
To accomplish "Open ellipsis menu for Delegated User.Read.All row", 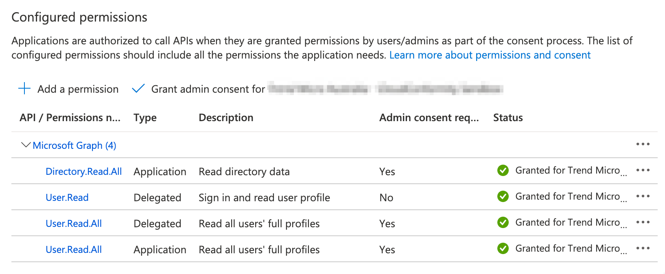I will pos(643,222).
